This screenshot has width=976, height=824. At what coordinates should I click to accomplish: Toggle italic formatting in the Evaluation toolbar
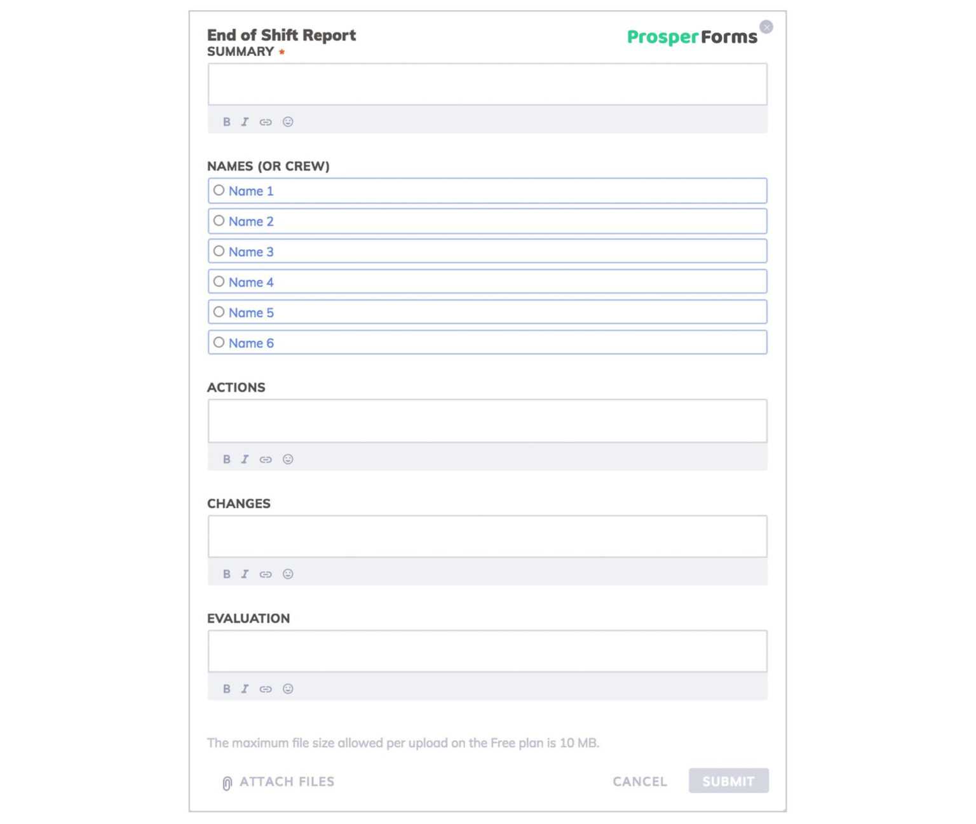click(x=245, y=689)
